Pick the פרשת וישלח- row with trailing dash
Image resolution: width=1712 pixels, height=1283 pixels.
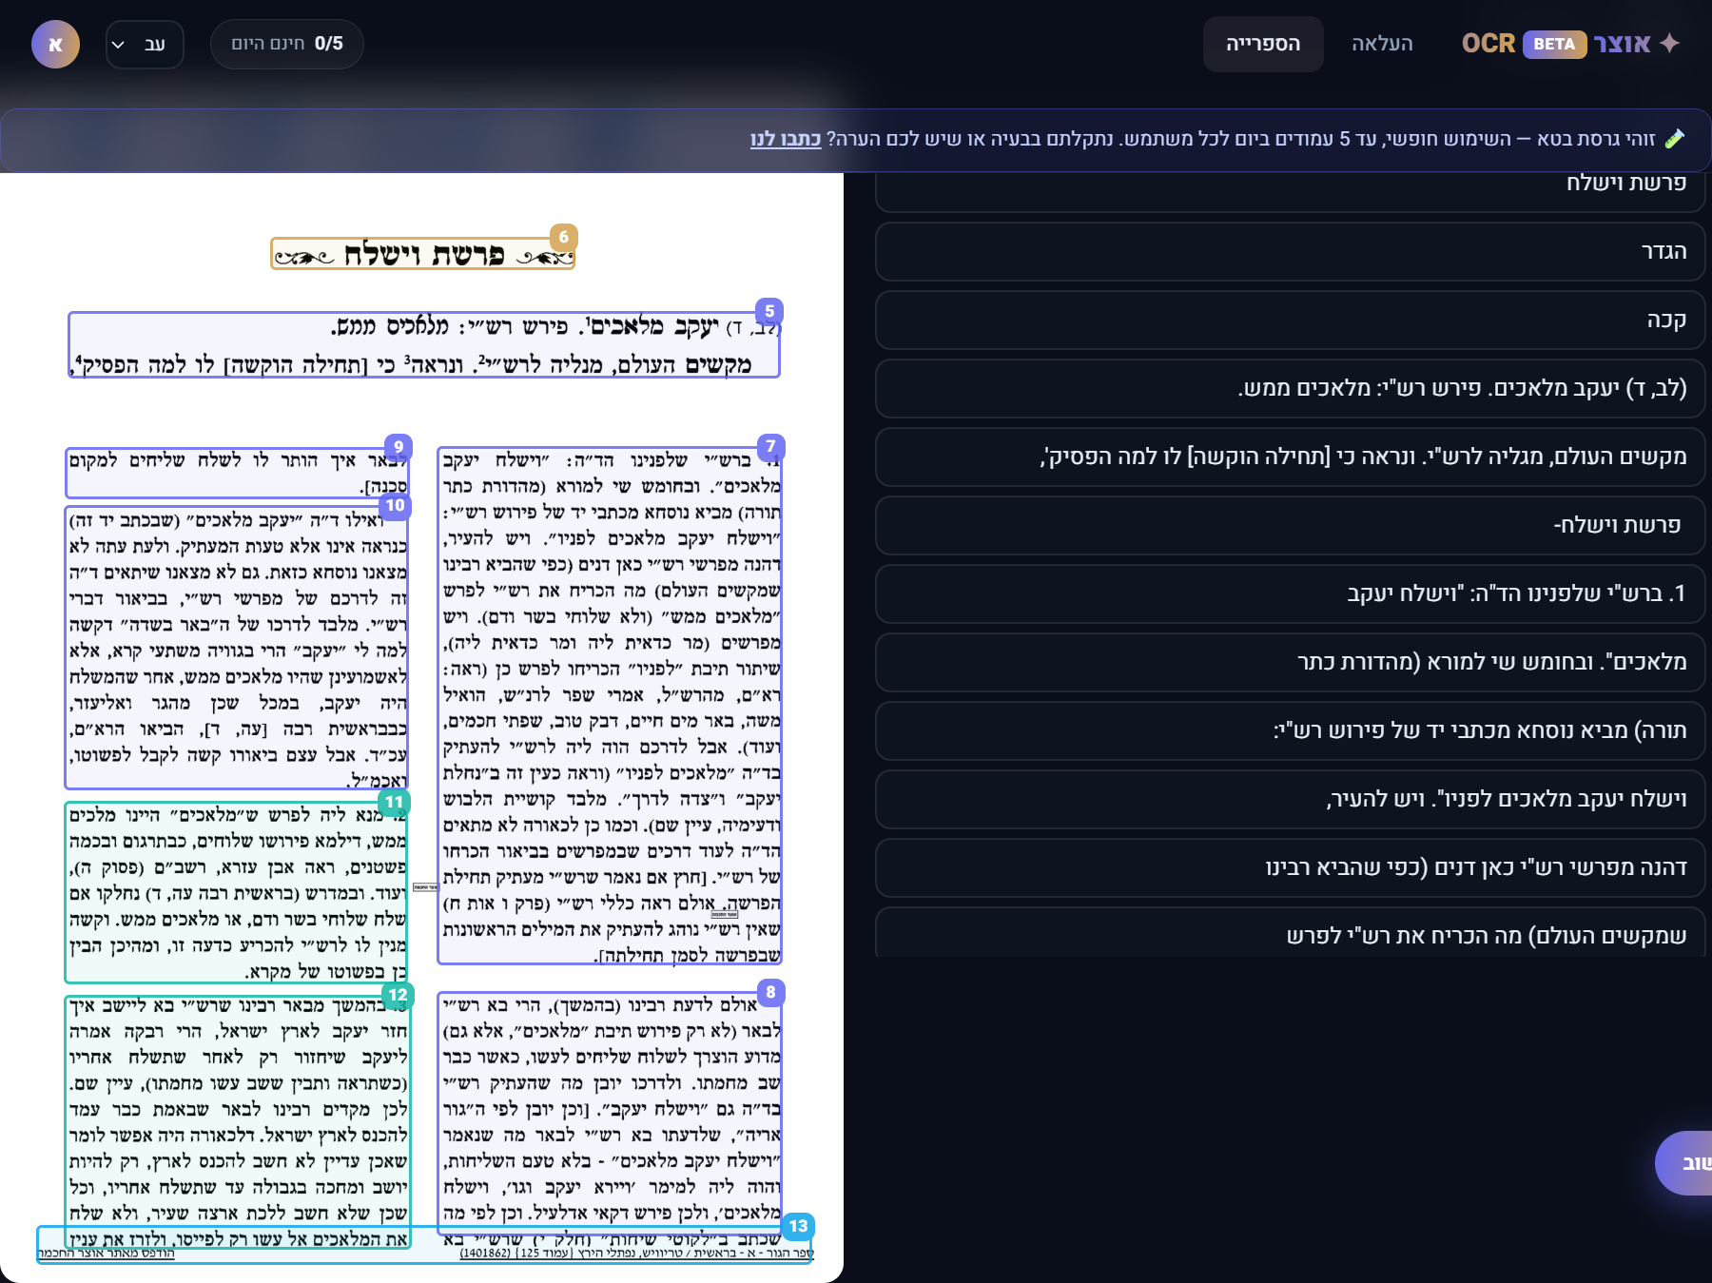(1290, 526)
